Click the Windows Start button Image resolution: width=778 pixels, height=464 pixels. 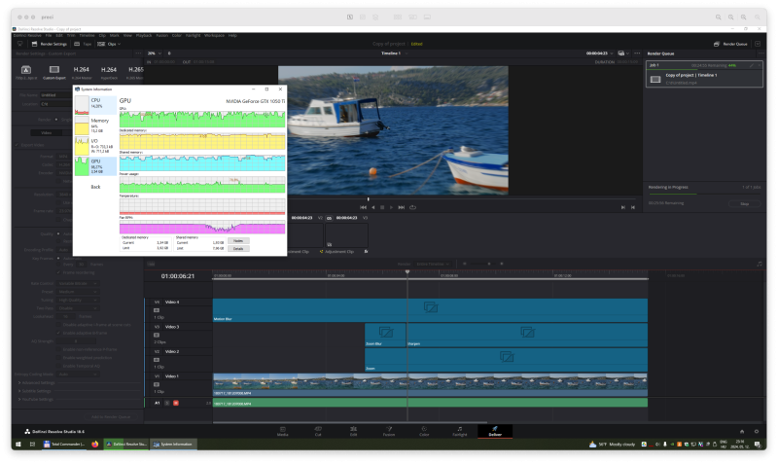pyautogui.click(x=18, y=444)
